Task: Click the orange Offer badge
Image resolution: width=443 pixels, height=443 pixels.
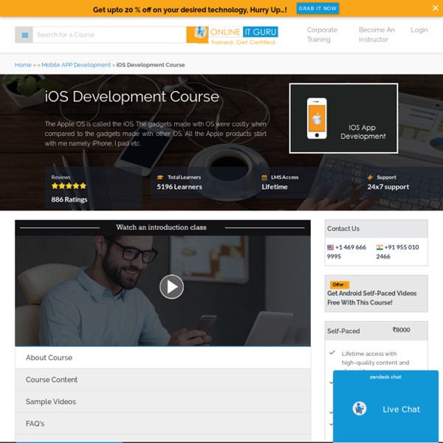Action: click(x=340, y=285)
